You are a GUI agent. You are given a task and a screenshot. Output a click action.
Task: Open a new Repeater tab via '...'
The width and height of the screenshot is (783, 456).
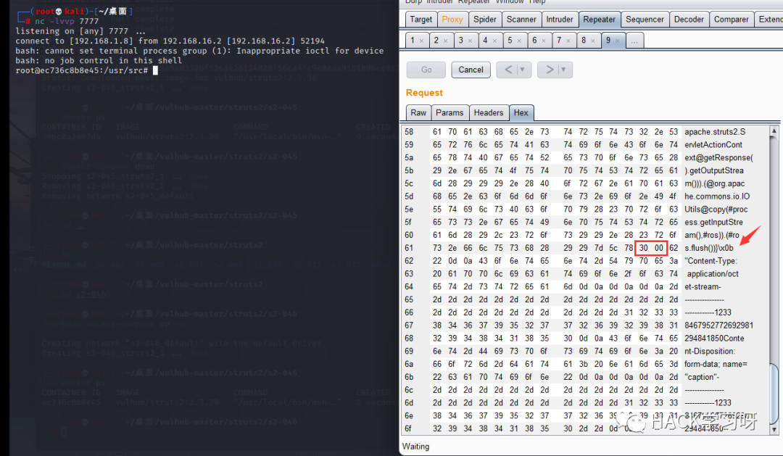click(x=634, y=41)
